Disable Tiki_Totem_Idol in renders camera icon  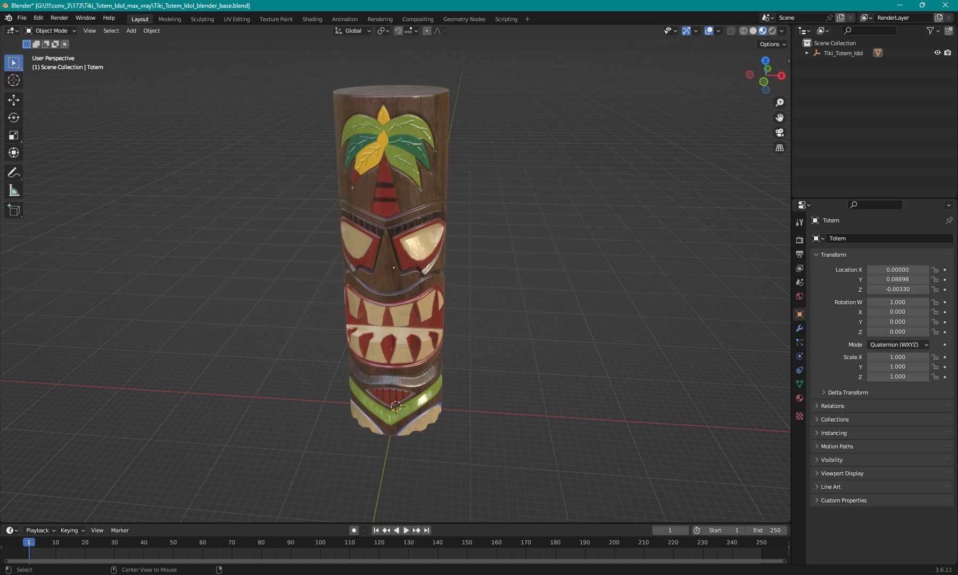click(x=948, y=53)
